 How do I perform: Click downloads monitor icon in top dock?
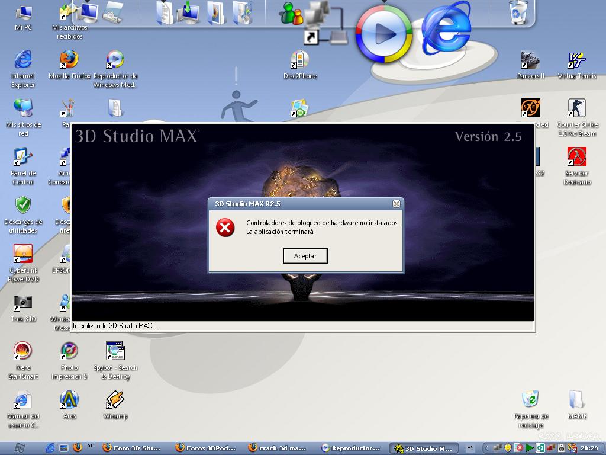point(188,12)
